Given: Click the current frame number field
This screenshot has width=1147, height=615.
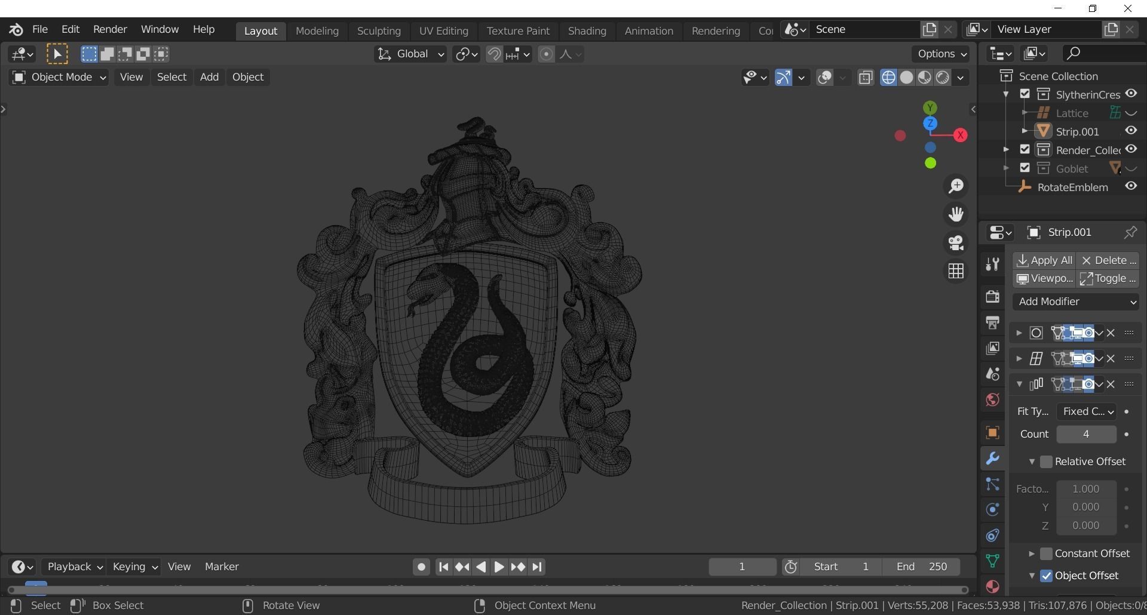Looking at the screenshot, I should pyautogui.click(x=742, y=567).
